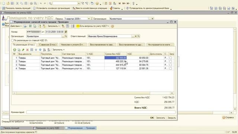Image resolution: width=238 pixels, height=134 pixels.
Task: Click the calculator icon in the main toolbar
Action: 106,3
